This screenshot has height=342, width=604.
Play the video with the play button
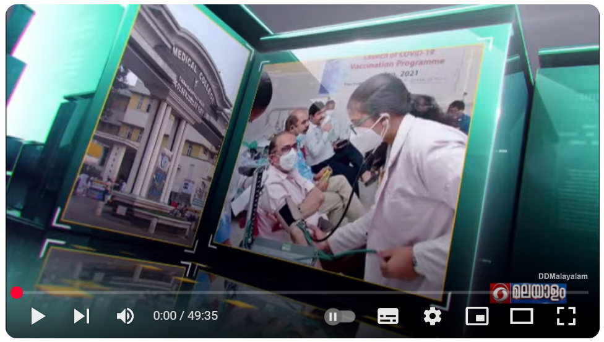tap(38, 316)
